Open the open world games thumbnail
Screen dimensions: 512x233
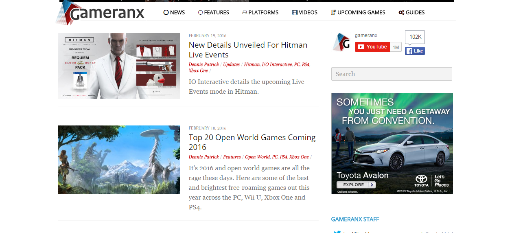[x=118, y=159]
